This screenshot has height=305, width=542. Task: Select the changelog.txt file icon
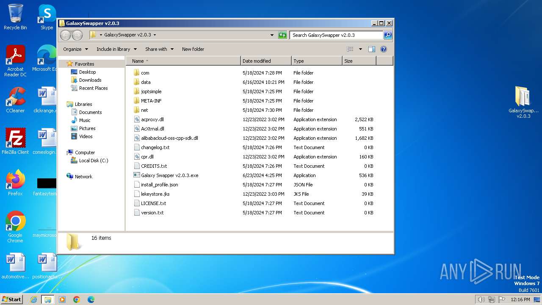(136, 147)
